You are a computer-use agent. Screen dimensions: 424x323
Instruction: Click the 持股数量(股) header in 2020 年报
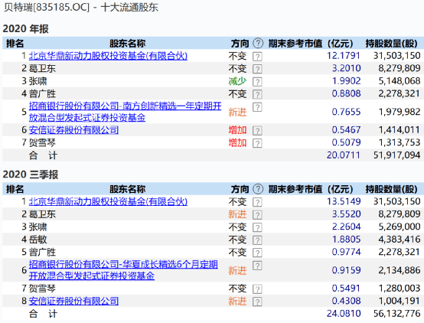click(392, 44)
